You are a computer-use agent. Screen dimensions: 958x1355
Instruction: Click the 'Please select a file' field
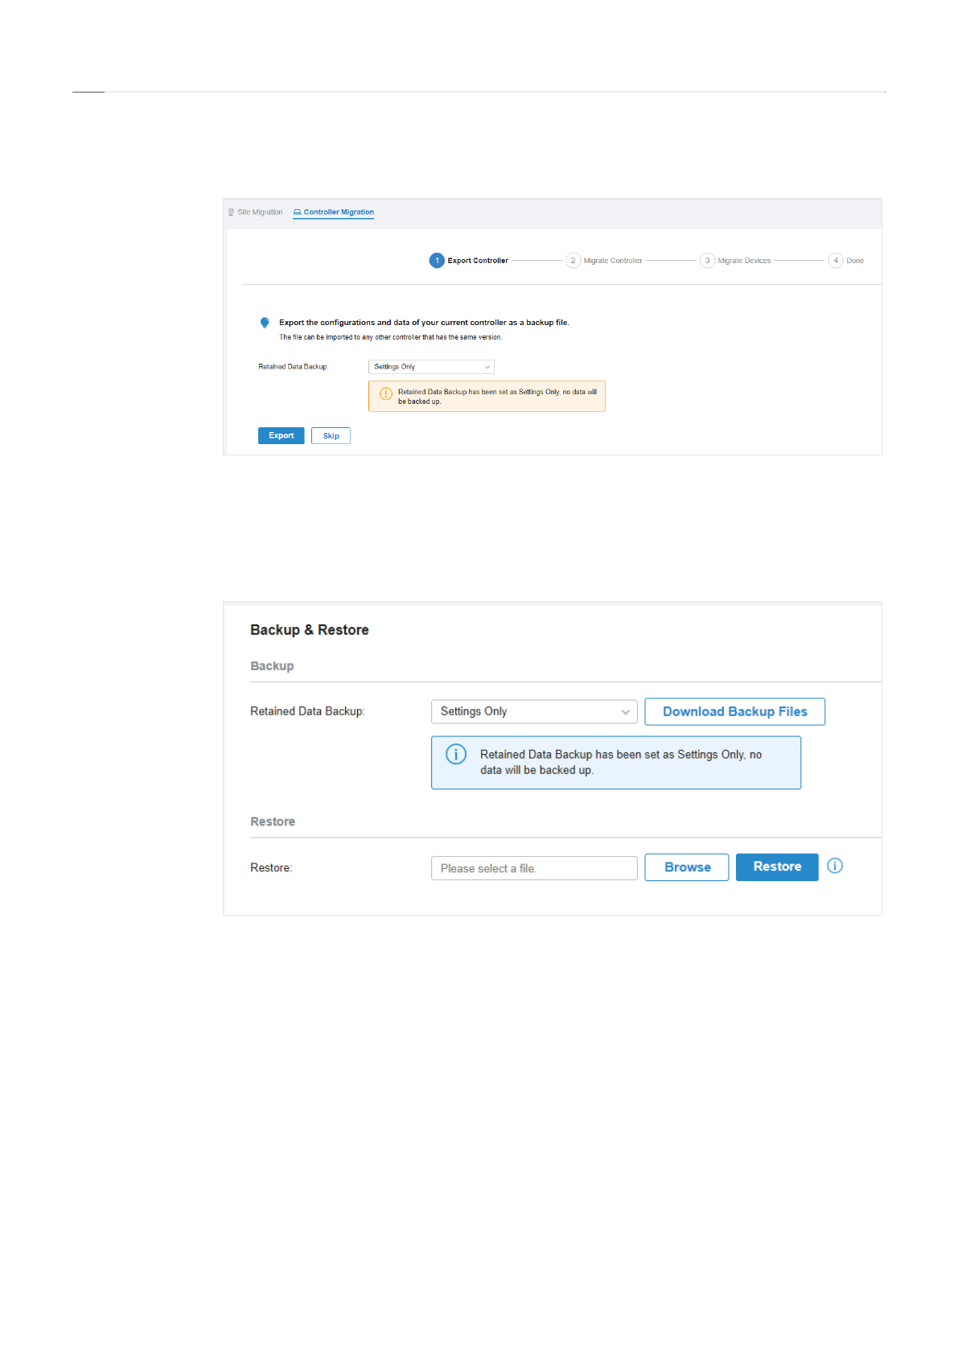click(534, 868)
